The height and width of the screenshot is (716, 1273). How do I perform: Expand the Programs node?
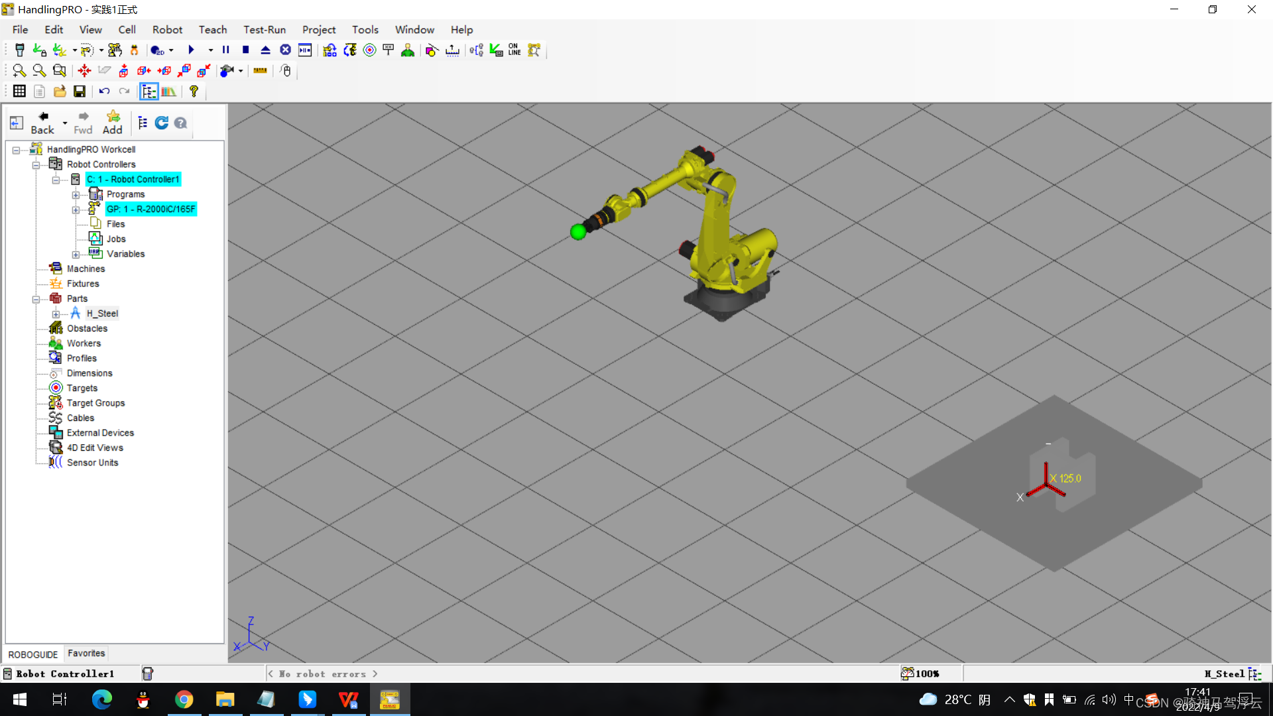[76, 195]
